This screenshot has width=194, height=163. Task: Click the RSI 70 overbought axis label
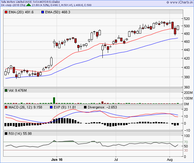186,142
